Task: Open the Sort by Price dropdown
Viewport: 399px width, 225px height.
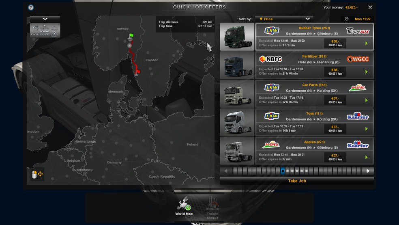Action: (278, 19)
